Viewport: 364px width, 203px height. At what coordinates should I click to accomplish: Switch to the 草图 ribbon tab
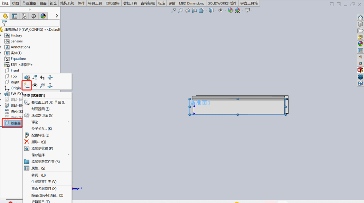15,3
